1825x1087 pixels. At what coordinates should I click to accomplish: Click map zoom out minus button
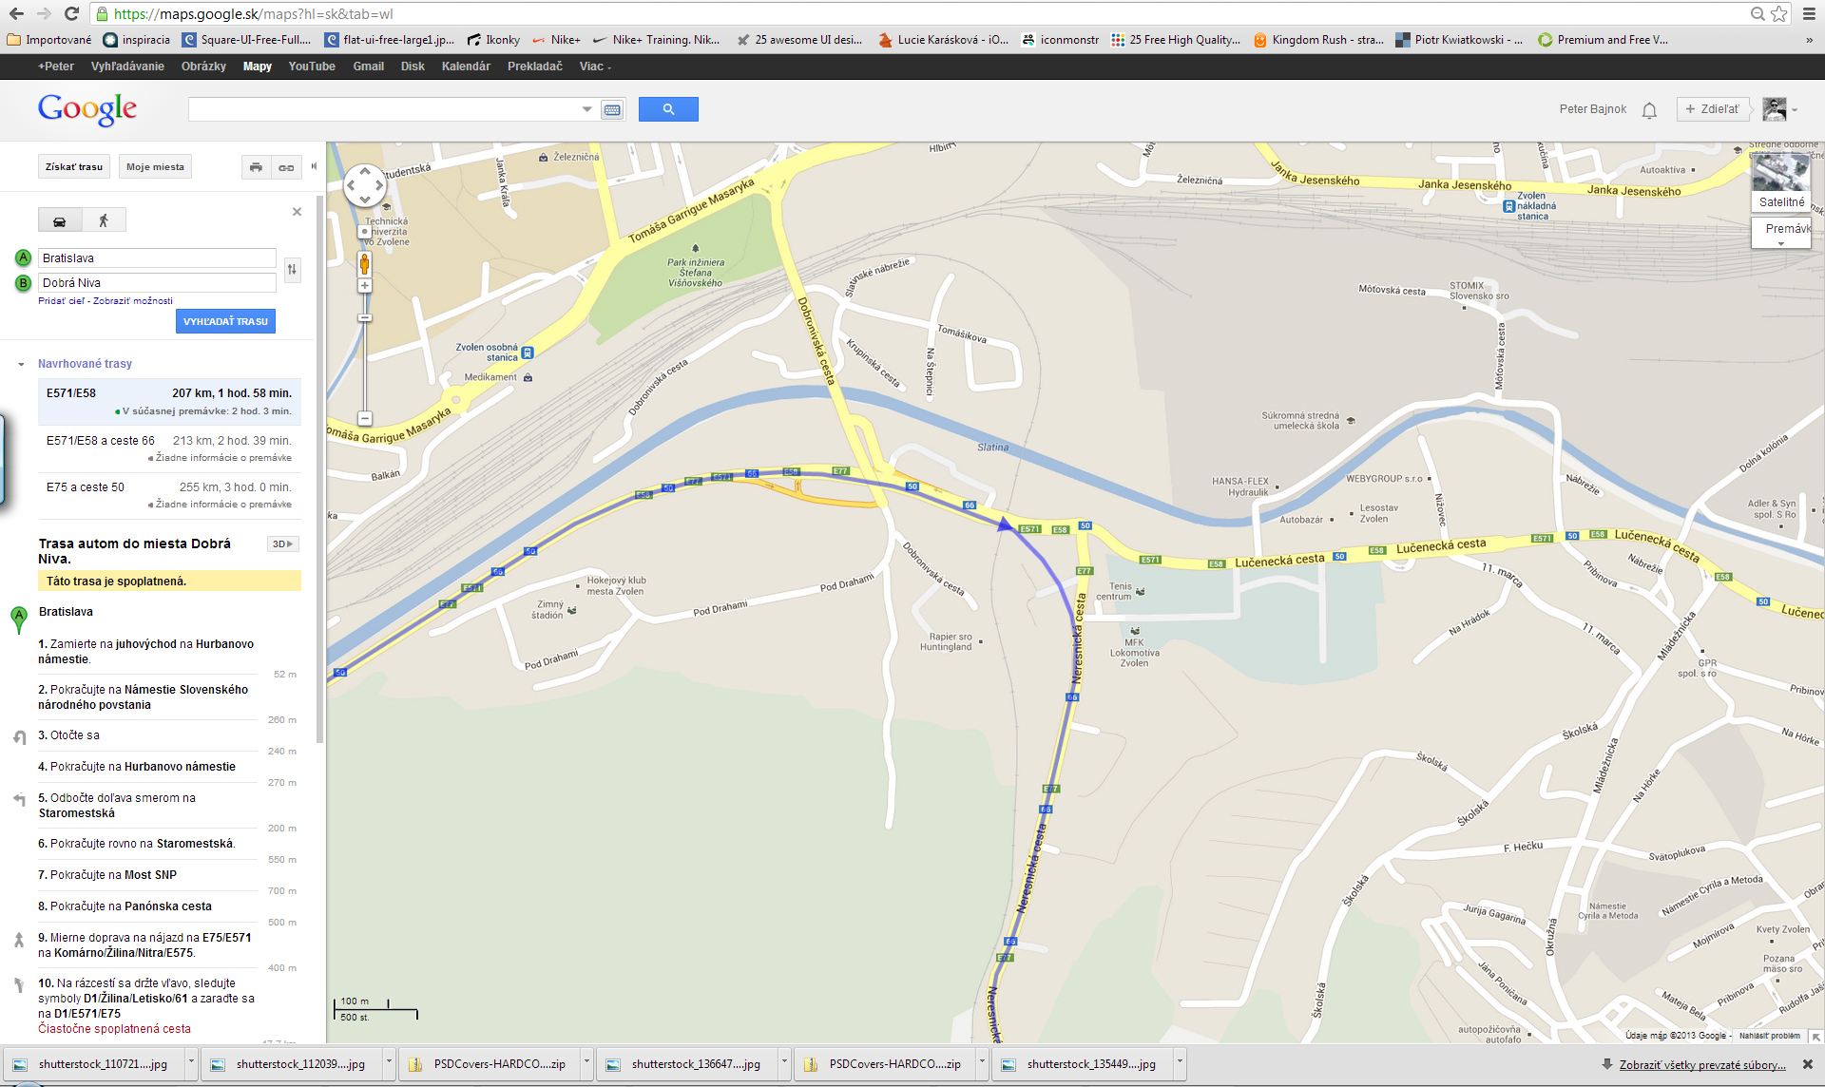(364, 418)
